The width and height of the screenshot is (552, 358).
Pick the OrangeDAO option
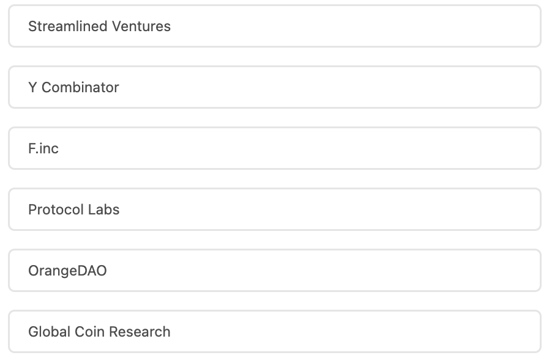click(275, 271)
